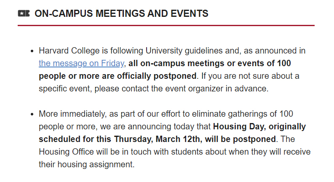This screenshot has height=182, width=334.
Task: Click the red divider line under the heading
Action: 166,25
